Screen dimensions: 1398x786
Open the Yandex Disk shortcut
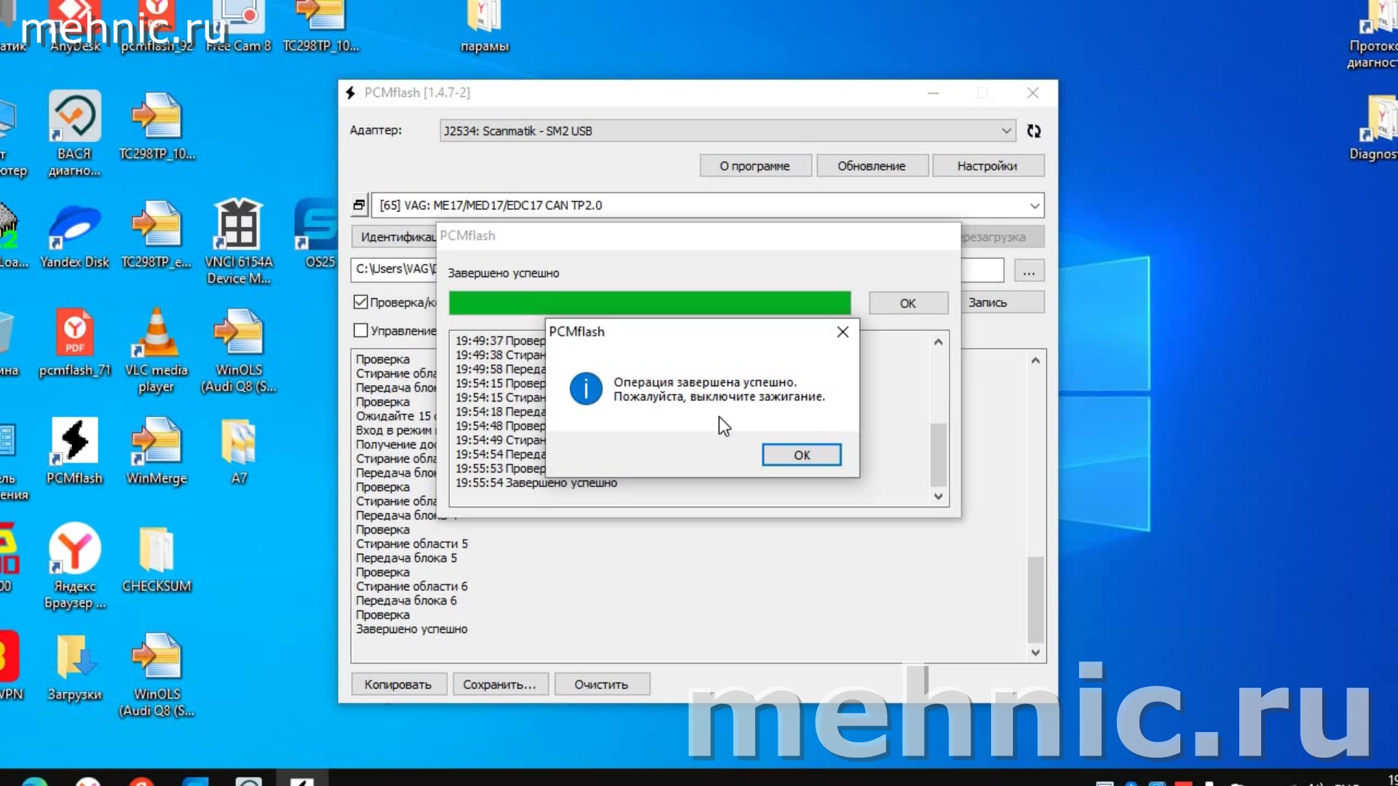tap(75, 235)
